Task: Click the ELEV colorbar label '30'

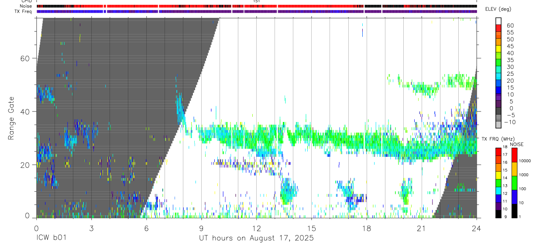Action: (x=510, y=67)
